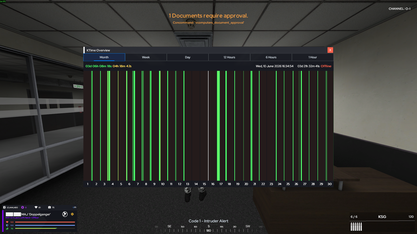417x234 pixels.
Task: Click the gold rank insignia icon
Action: pyautogui.click(x=72, y=214)
